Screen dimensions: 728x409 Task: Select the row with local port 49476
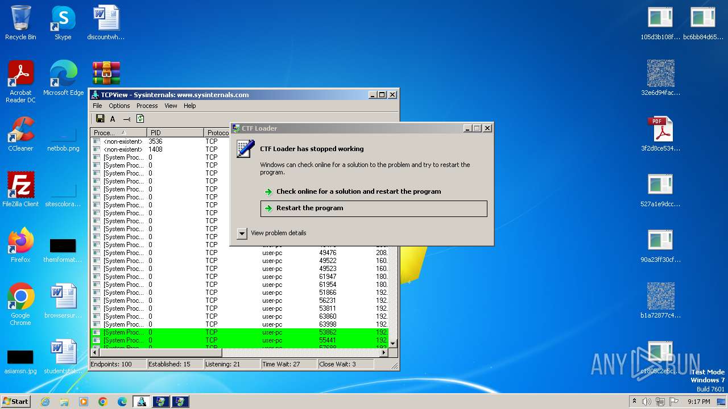tap(239, 253)
